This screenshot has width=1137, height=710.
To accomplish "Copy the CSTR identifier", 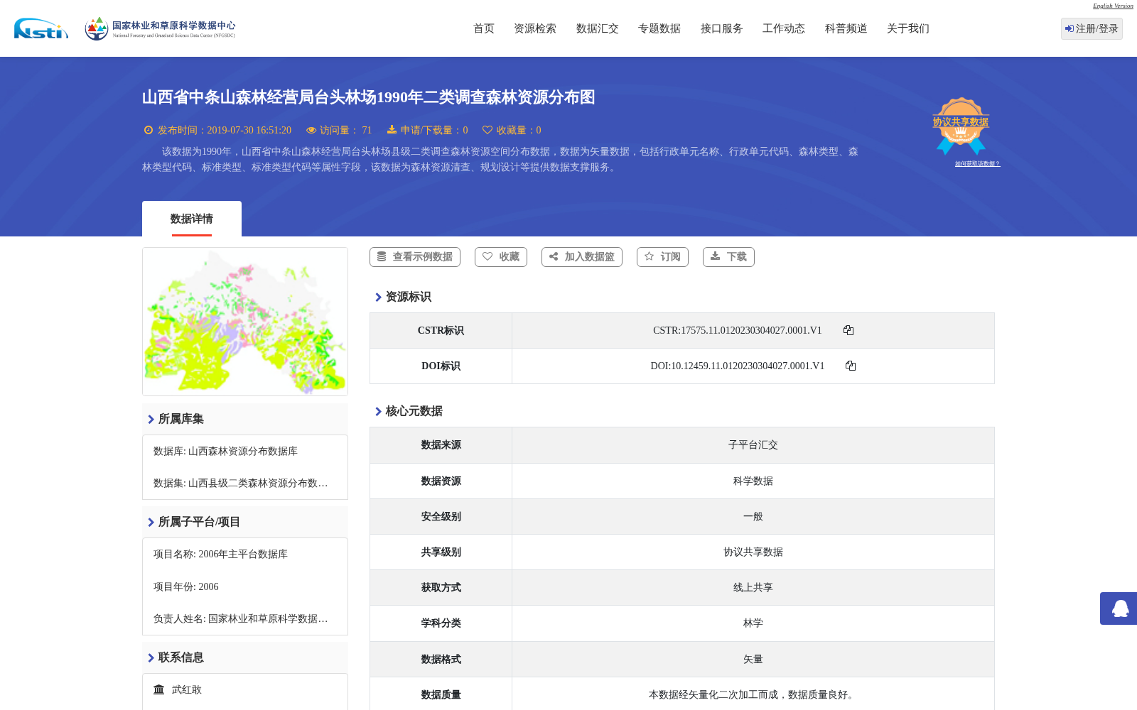I will click(848, 330).
